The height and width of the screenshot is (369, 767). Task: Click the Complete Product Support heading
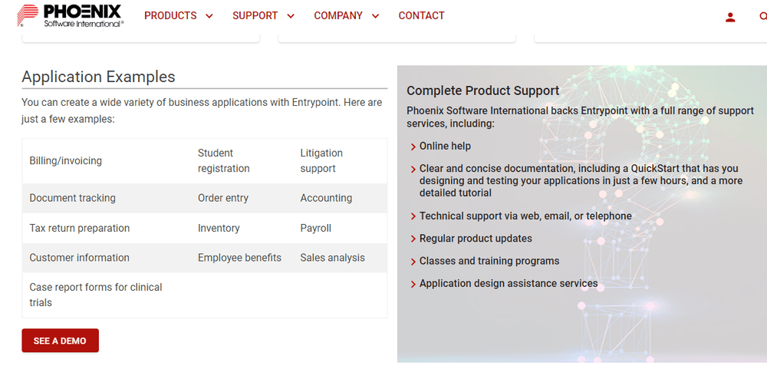coord(482,91)
